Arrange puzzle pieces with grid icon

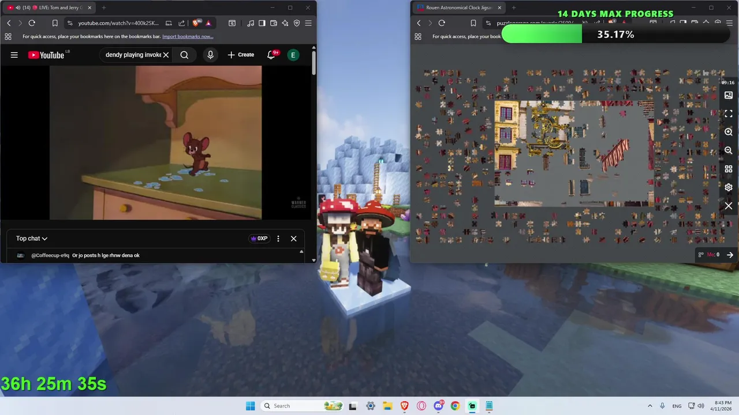[729, 169]
